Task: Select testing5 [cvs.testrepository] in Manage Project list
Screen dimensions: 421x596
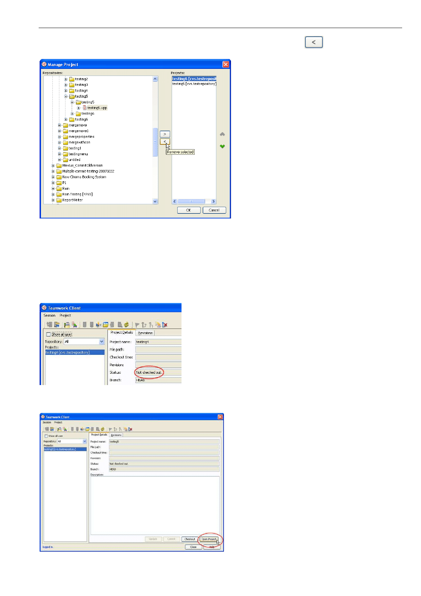Action: point(194,84)
